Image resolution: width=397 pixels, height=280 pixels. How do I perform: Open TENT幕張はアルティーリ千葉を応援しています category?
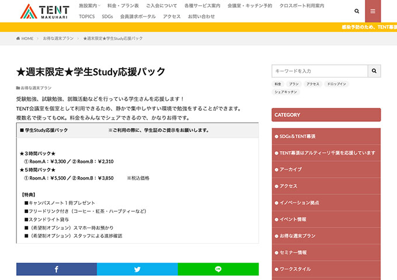(x=326, y=153)
